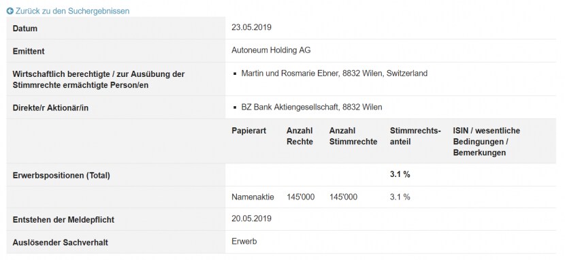Click the ISIN / wesentliche Bedingungen header
The image size is (565, 260).
pyautogui.click(x=487, y=142)
